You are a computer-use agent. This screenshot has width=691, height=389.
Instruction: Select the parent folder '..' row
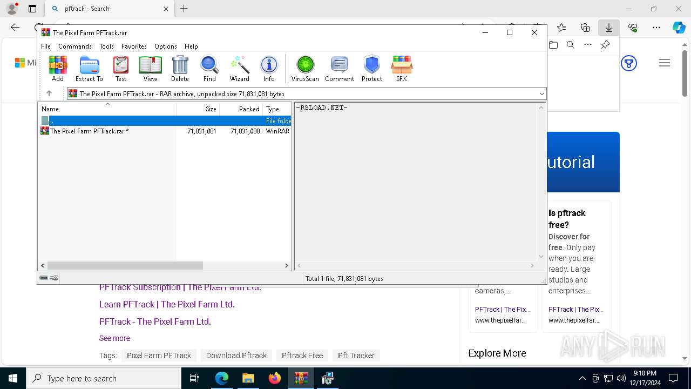pyautogui.click(x=165, y=121)
